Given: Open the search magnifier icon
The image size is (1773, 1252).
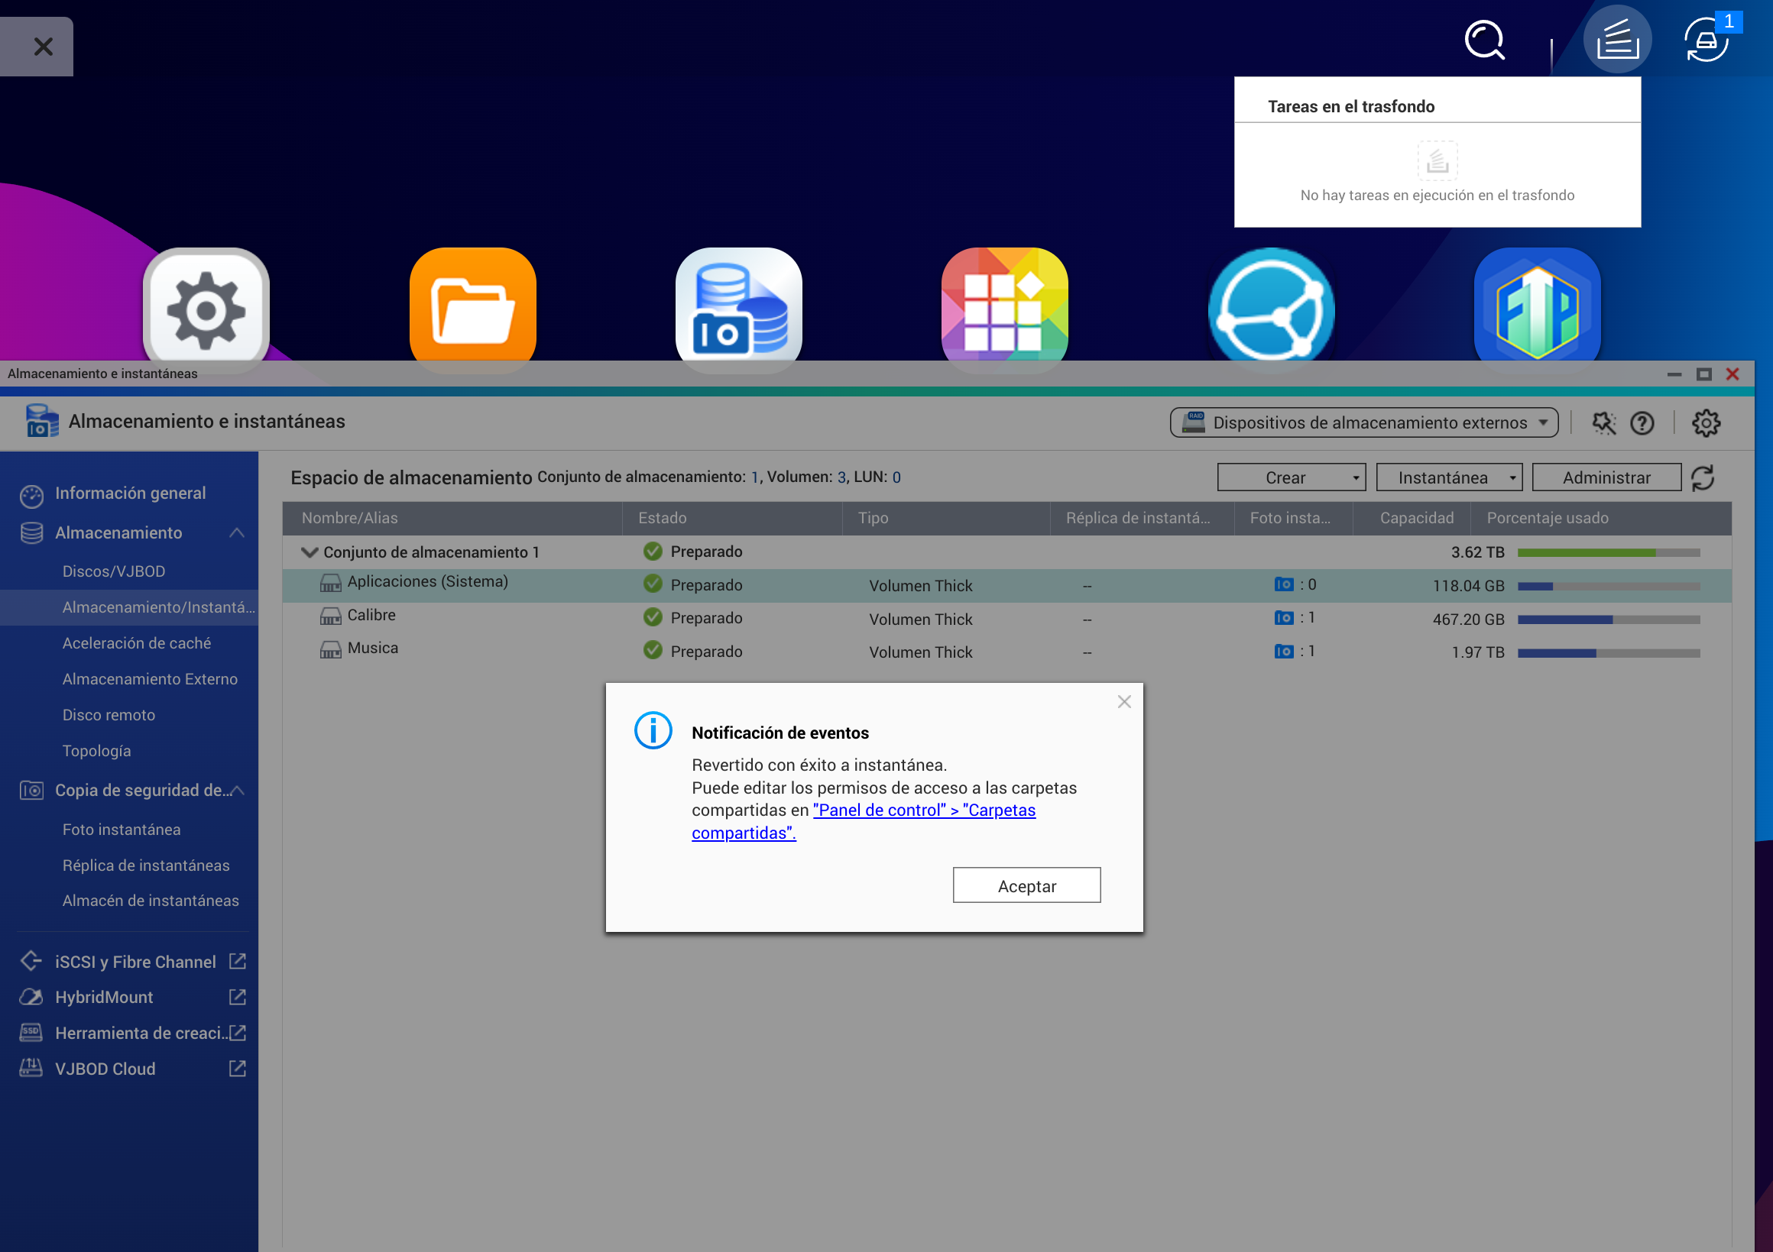Looking at the screenshot, I should (1484, 40).
